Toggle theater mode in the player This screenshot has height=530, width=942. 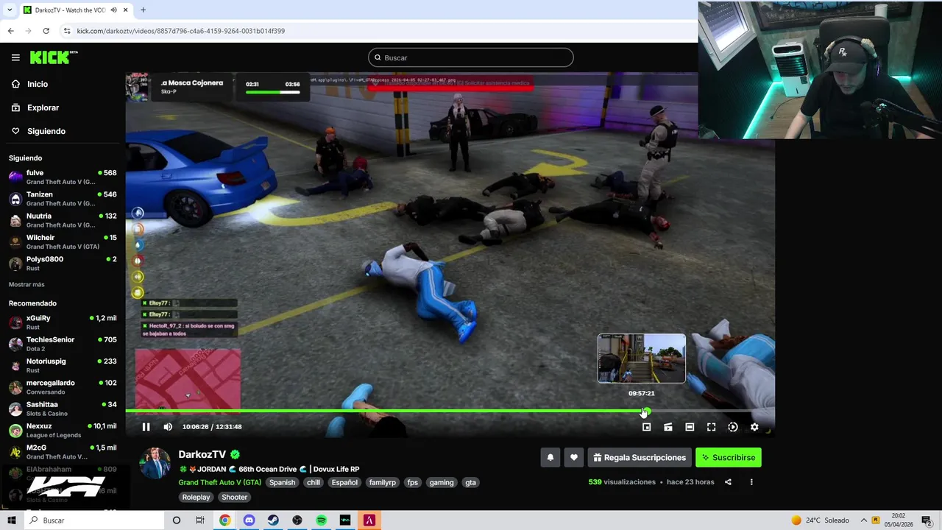point(690,427)
